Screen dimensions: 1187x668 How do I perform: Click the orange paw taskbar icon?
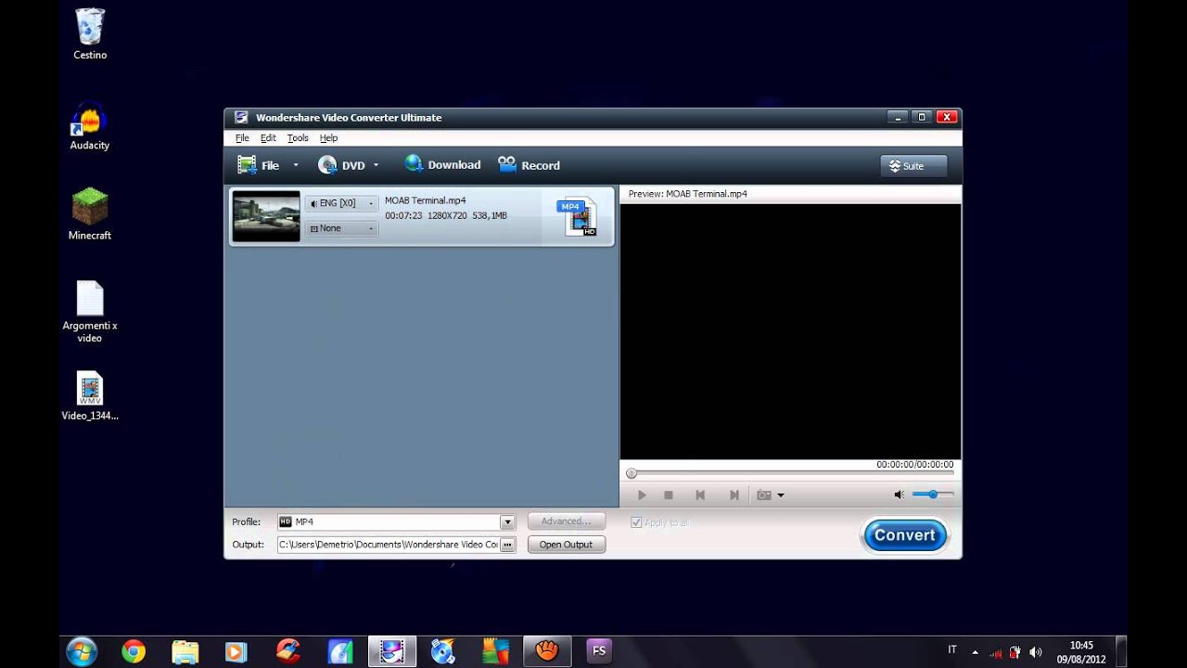tap(547, 651)
